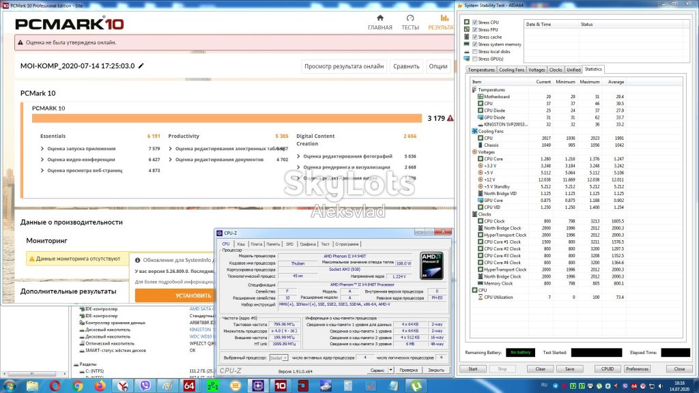Click the Temperatures thermometer icon in AIDA64 statistics
Image resolution: width=699 pixels, height=393 pixels.
tap(474, 89)
